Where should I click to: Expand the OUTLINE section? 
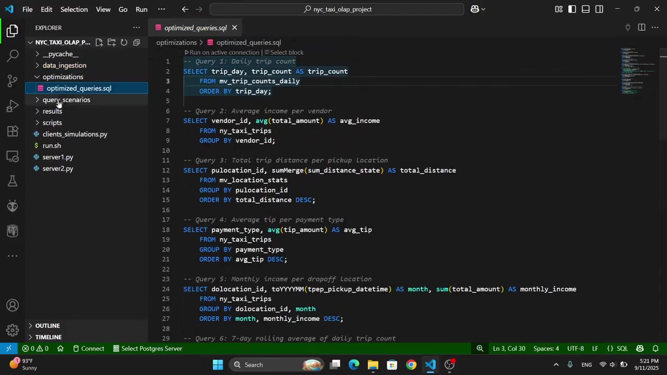[x=47, y=326]
